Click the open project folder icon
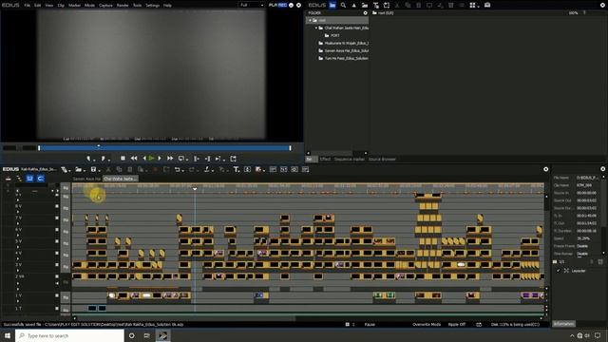 [x=78, y=169]
